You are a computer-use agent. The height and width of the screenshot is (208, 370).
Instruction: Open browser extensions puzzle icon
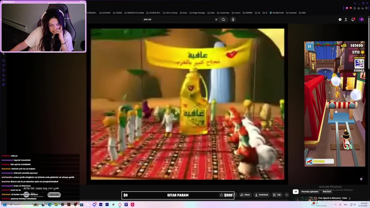[354, 8]
